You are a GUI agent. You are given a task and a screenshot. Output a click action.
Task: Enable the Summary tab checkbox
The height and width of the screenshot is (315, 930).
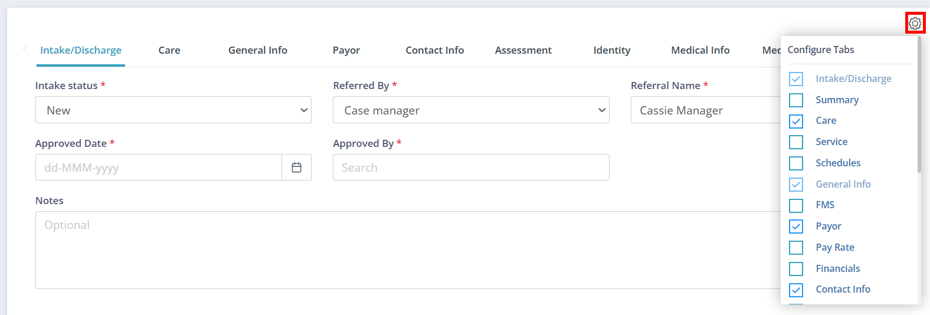click(796, 100)
